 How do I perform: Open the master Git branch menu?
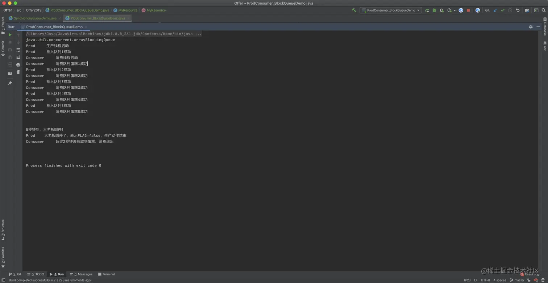[517, 280]
